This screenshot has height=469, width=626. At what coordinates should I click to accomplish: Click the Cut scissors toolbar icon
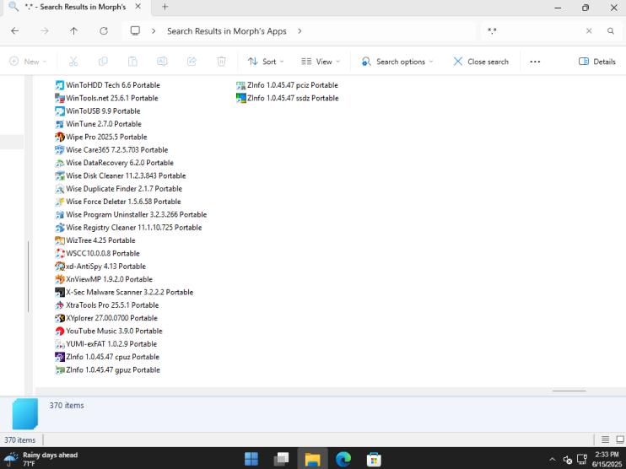pos(73,62)
